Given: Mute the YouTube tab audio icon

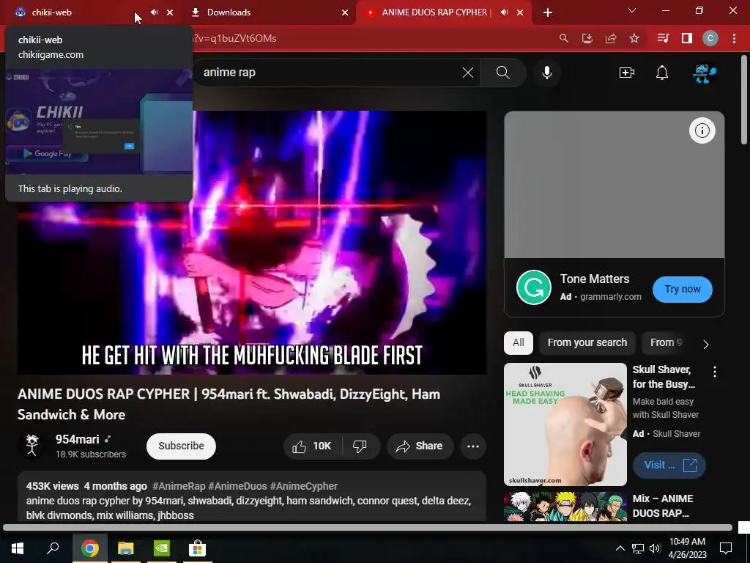Looking at the screenshot, I should 504,12.
